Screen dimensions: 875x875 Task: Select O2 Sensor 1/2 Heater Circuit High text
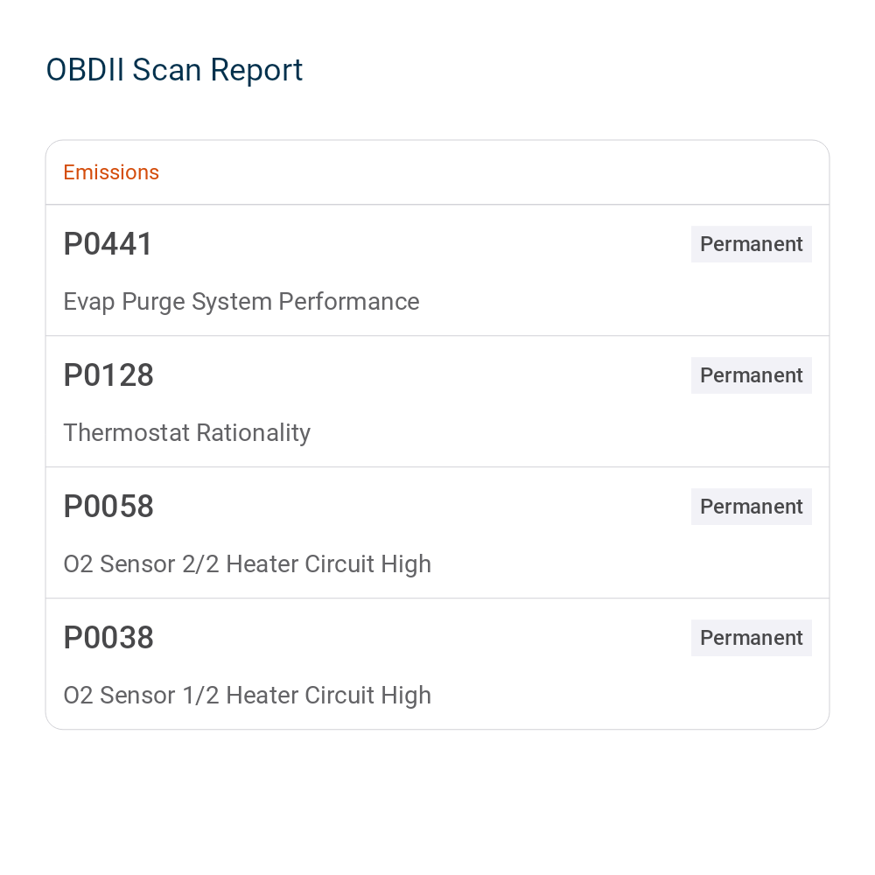(x=248, y=696)
